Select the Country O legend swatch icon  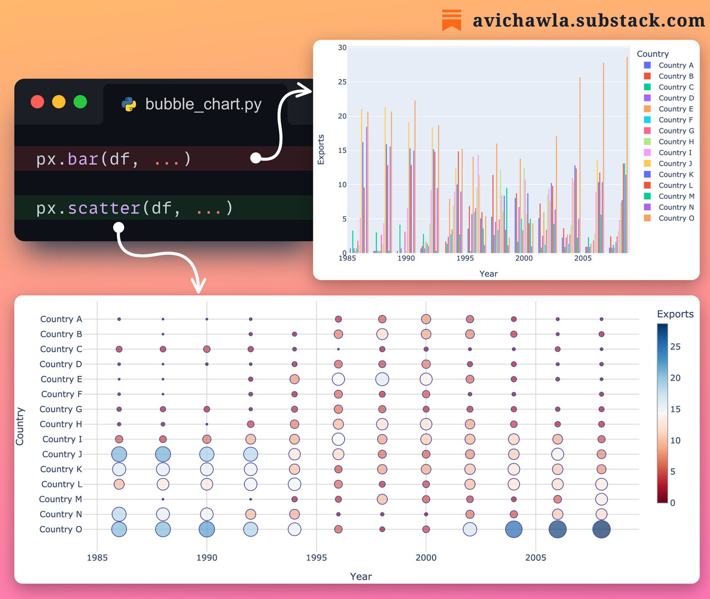tap(648, 218)
